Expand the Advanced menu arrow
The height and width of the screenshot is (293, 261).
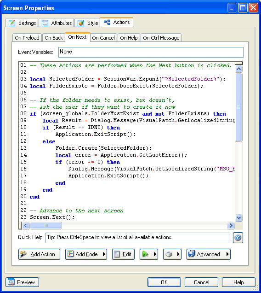click(x=227, y=254)
